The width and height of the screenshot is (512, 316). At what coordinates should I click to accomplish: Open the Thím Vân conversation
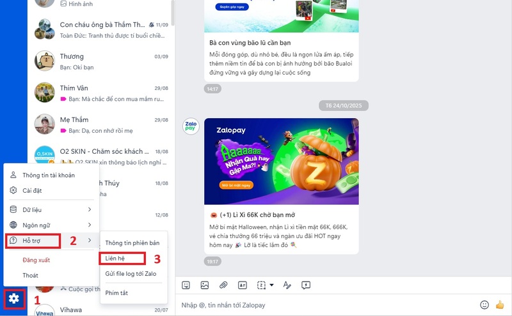pos(101,93)
